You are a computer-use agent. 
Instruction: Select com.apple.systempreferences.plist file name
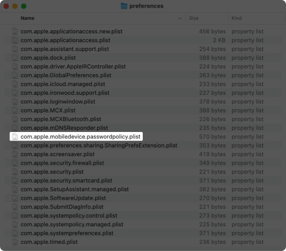(67, 233)
